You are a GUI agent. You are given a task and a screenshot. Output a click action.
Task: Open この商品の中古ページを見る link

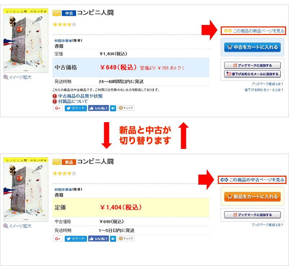pos(252,180)
